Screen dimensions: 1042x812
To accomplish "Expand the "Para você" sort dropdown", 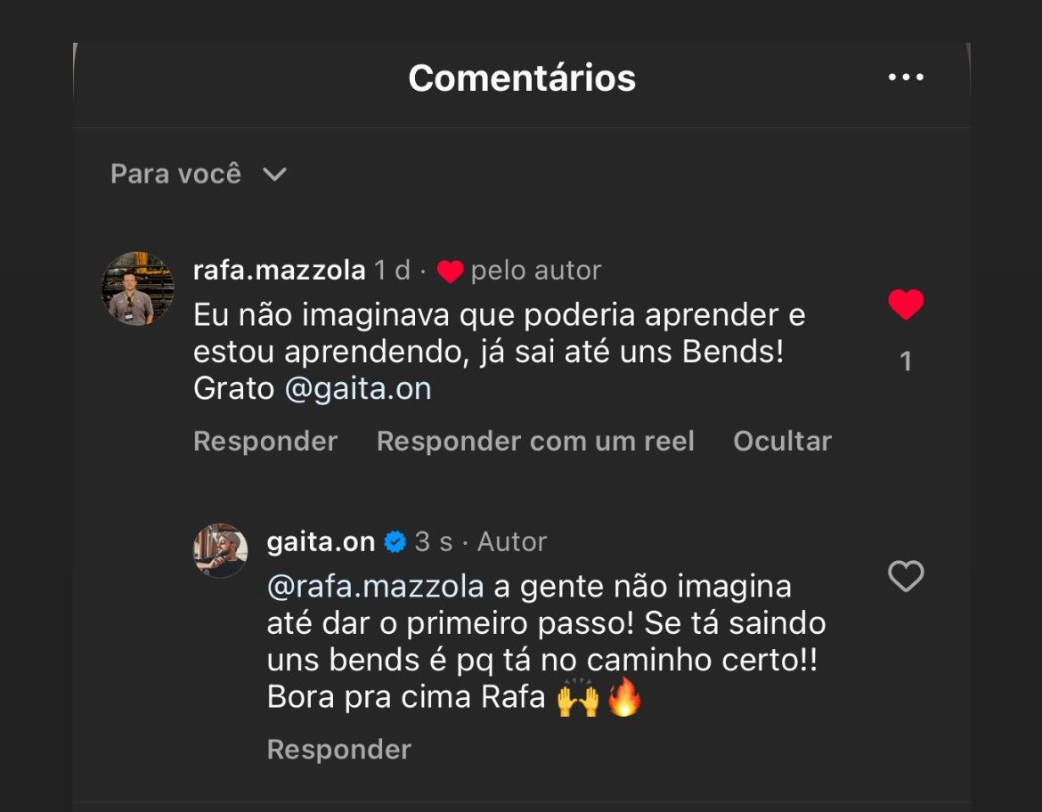I will pos(176,174).
